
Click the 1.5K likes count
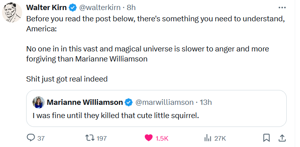coord(162,138)
